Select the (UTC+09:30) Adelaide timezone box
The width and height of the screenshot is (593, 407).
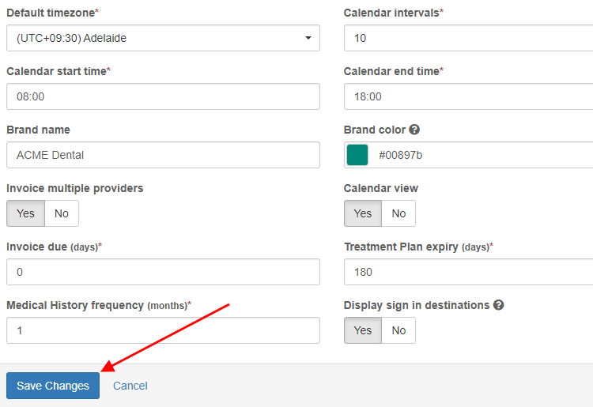coord(163,38)
